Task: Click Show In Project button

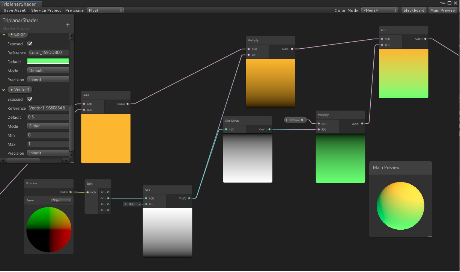Action: 46,10
